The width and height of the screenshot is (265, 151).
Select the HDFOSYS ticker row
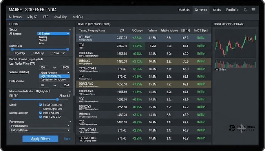pyautogui.click(x=143, y=107)
